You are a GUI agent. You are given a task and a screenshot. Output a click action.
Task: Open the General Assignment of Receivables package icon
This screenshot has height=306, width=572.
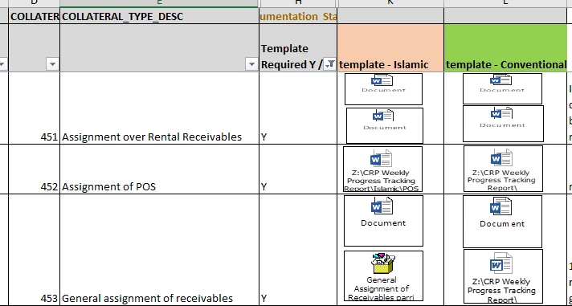tap(383, 275)
